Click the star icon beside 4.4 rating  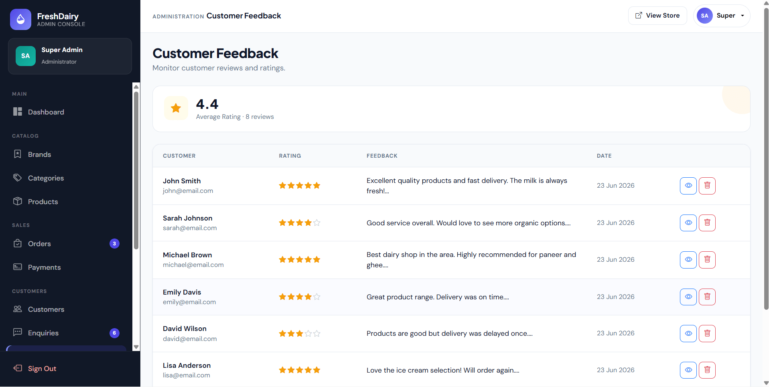tap(176, 108)
